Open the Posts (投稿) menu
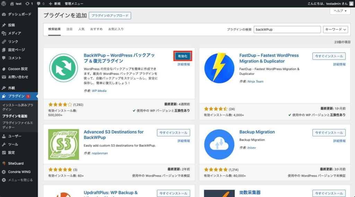The image size is (355, 197). [19, 25]
